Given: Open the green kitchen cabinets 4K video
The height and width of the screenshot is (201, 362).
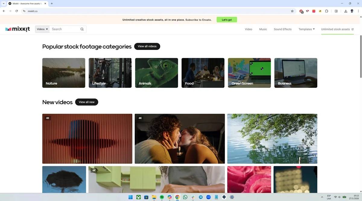Looking at the screenshot, I should click(157, 179).
